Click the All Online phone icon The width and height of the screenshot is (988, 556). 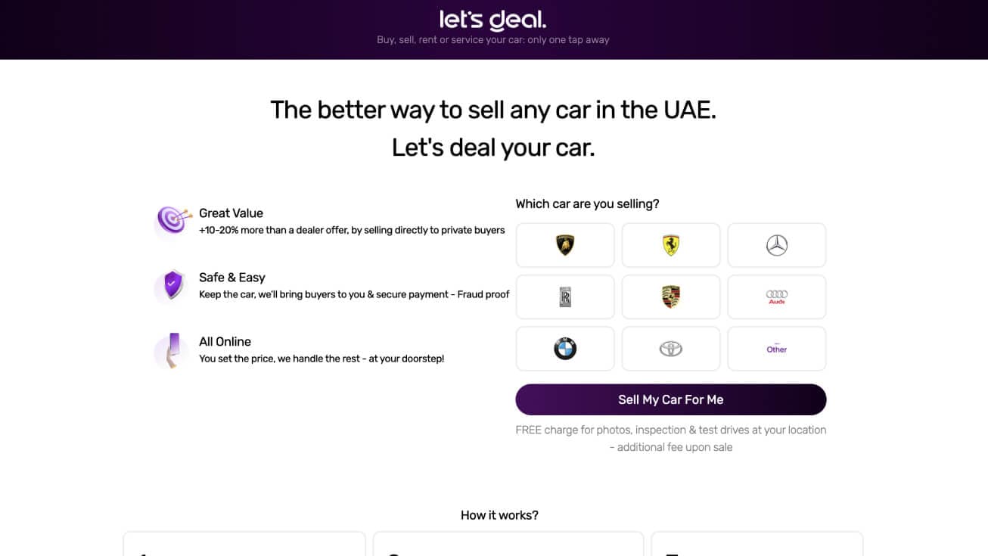click(173, 350)
